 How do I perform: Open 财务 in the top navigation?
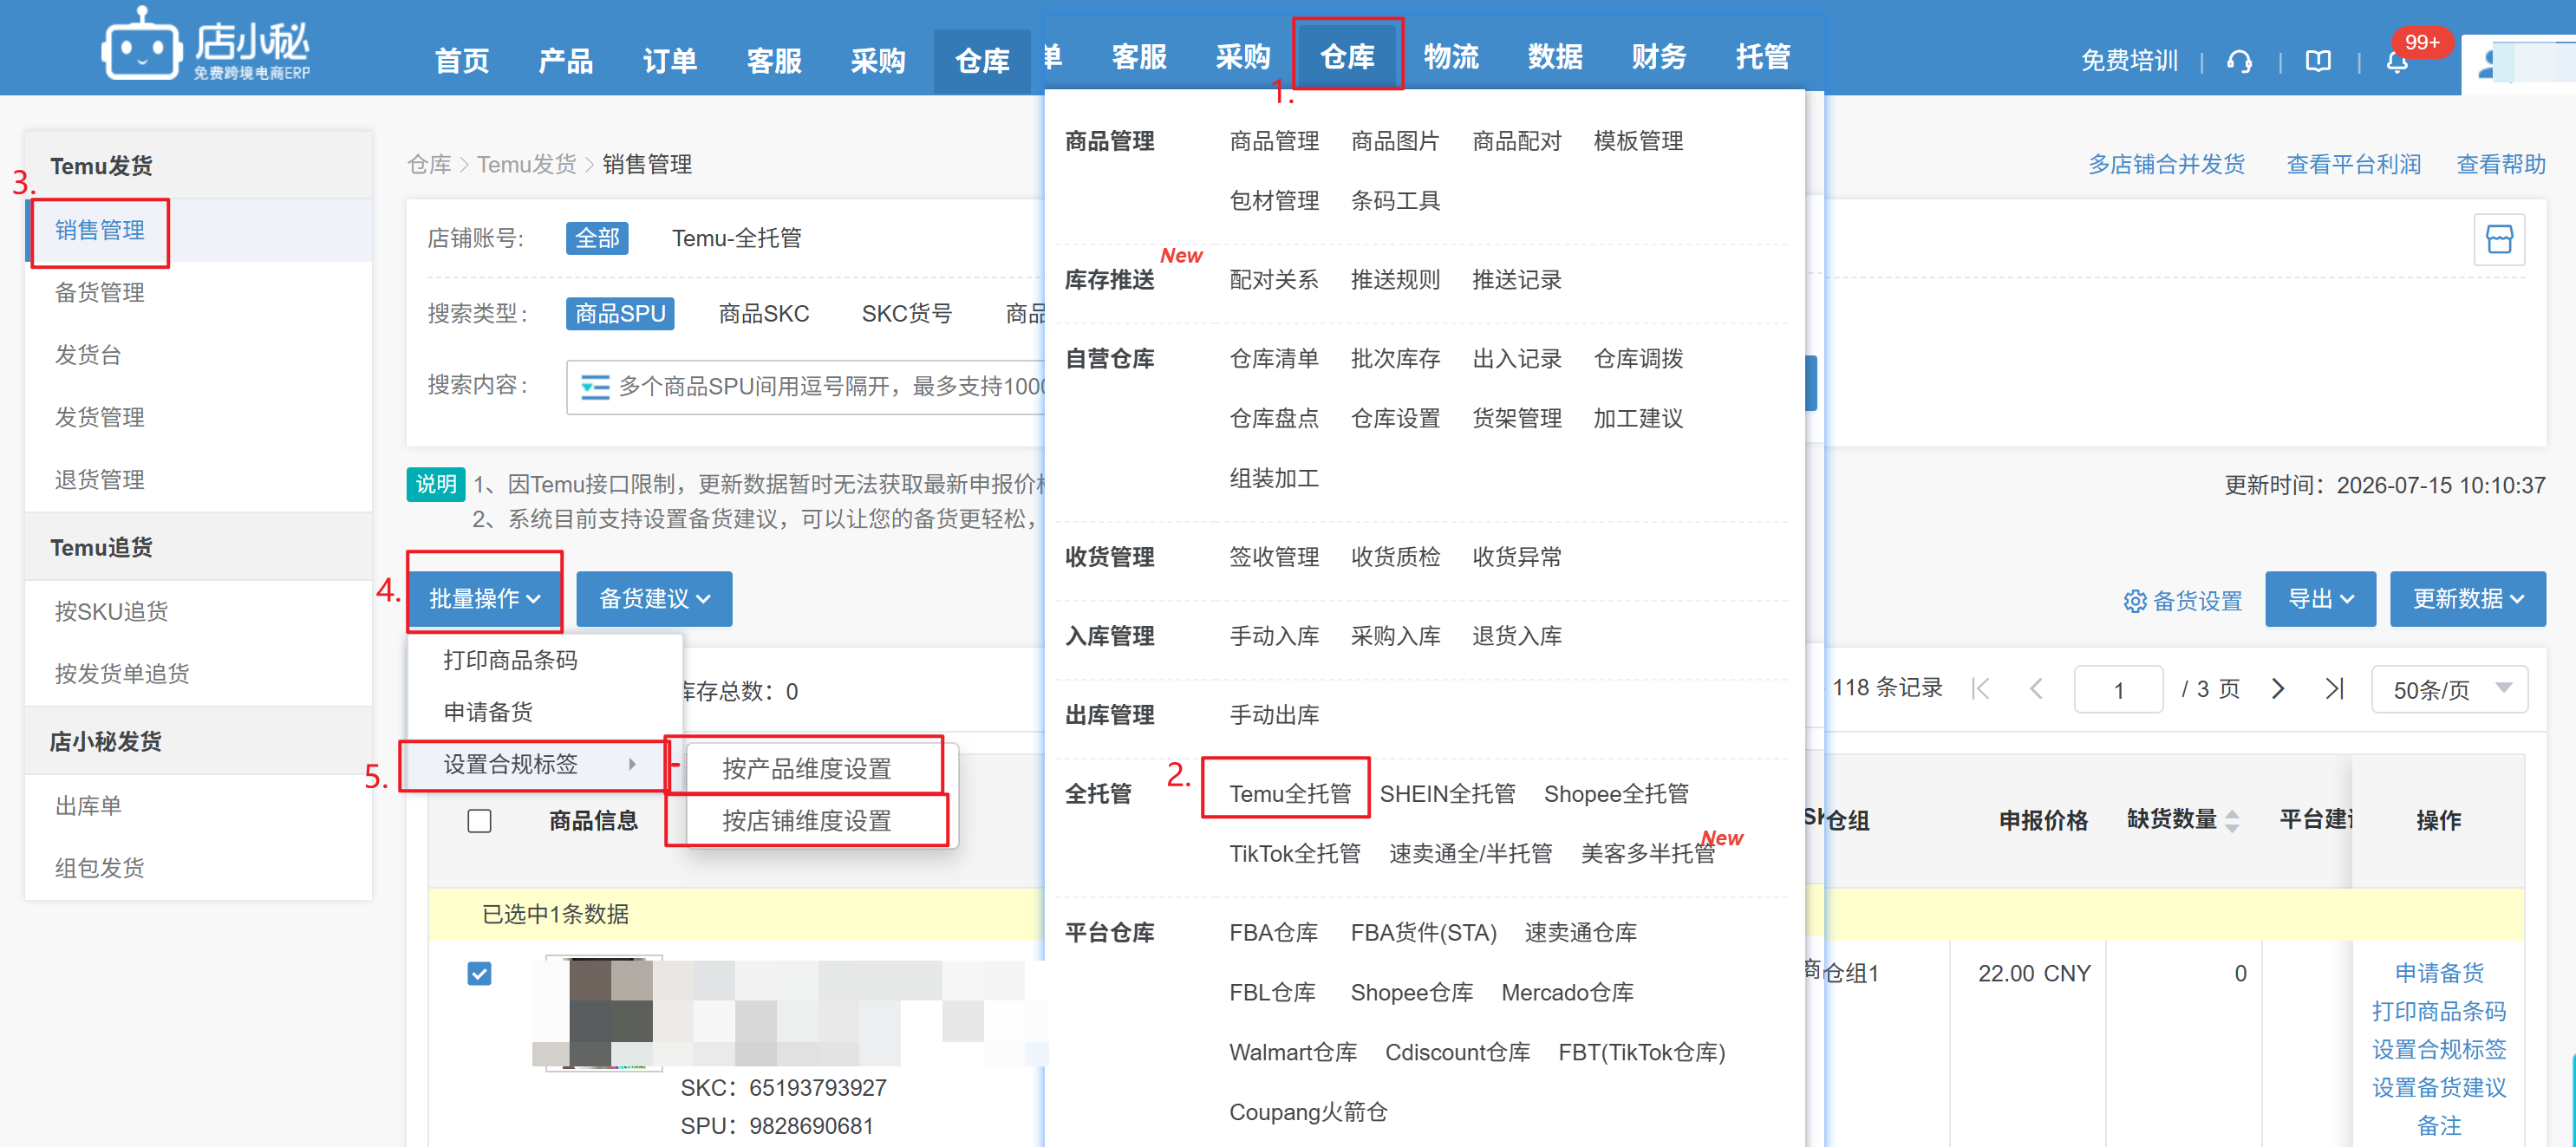coord(1659,56)
